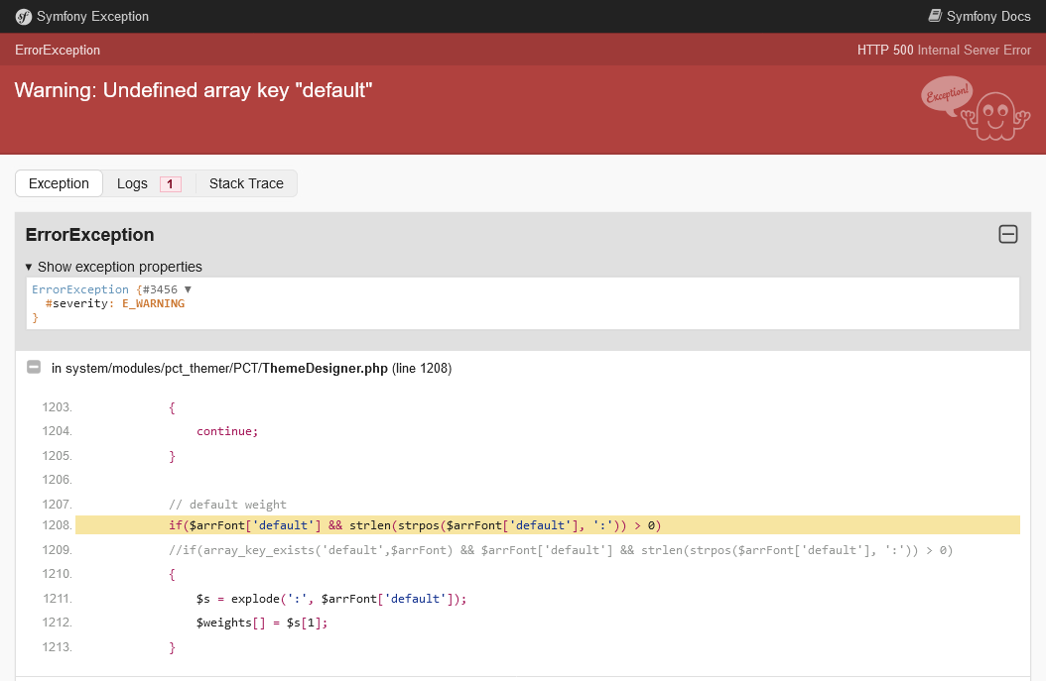1046x681 pixels.
Task: Open the Logs tab
Action: tap(132, 183)
